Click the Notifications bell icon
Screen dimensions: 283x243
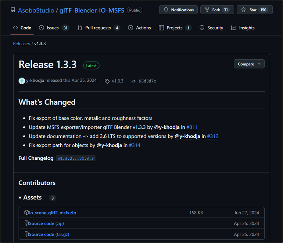[166, 10]
